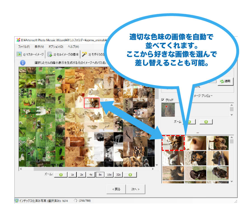Toggle the グリッド checkbox off

point(163,99)
